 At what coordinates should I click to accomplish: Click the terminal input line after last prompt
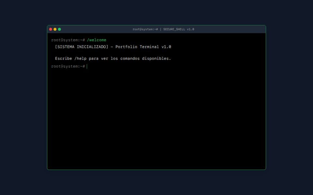tap(175, 66)
